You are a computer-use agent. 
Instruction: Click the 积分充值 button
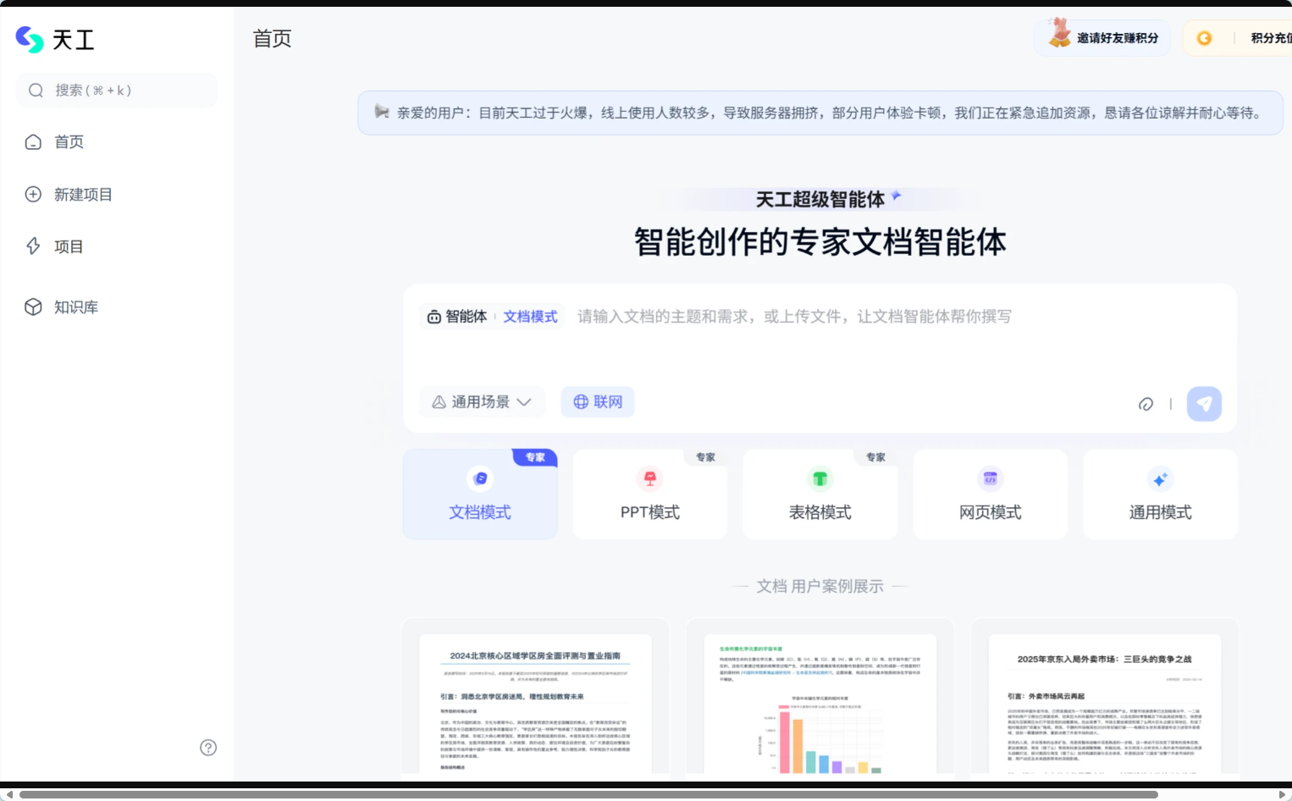(x=1271, y=38)
